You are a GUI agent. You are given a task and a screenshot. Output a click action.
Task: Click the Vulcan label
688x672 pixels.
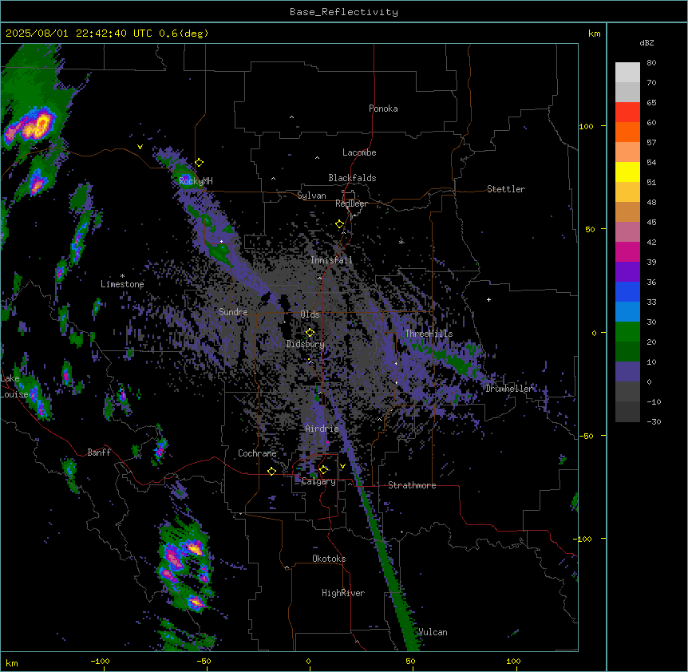click(x=433, y=632)
